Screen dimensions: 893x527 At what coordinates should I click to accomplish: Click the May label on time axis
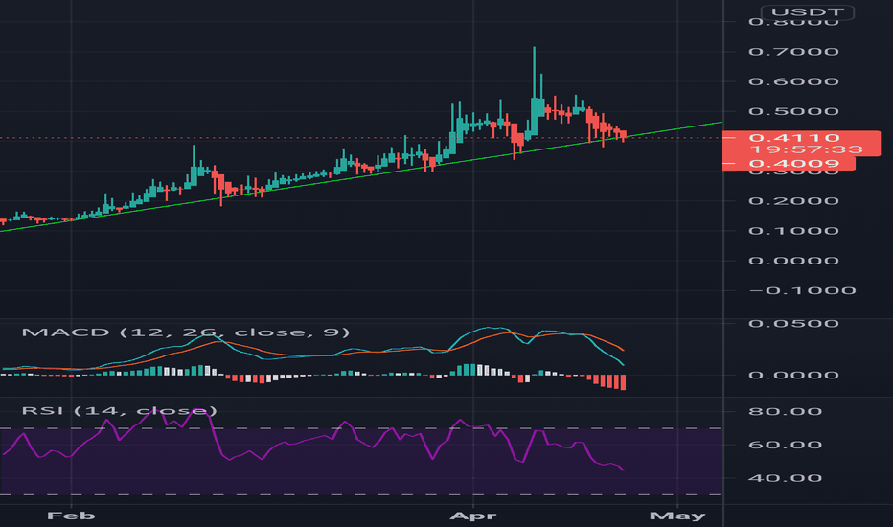pyautogui.click(x=677, y=516)
